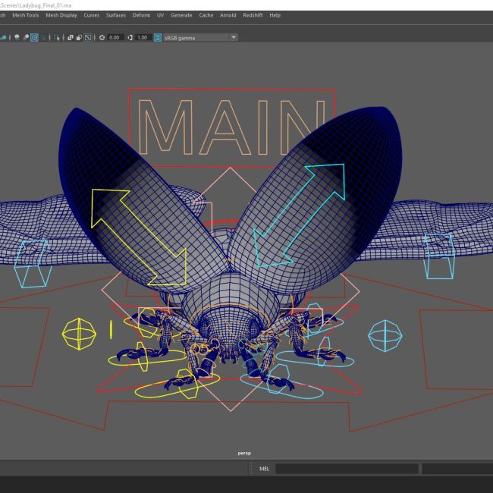Viewport: 493px width, 493px height.
Task: Select the yellow sphere rig control
Action: click(79, 334)
